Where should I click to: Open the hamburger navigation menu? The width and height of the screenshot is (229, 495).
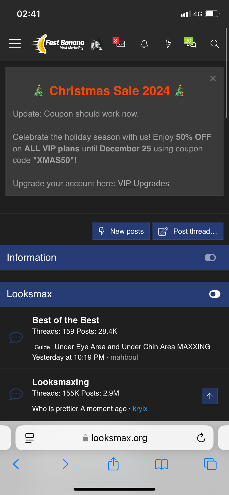15,44
